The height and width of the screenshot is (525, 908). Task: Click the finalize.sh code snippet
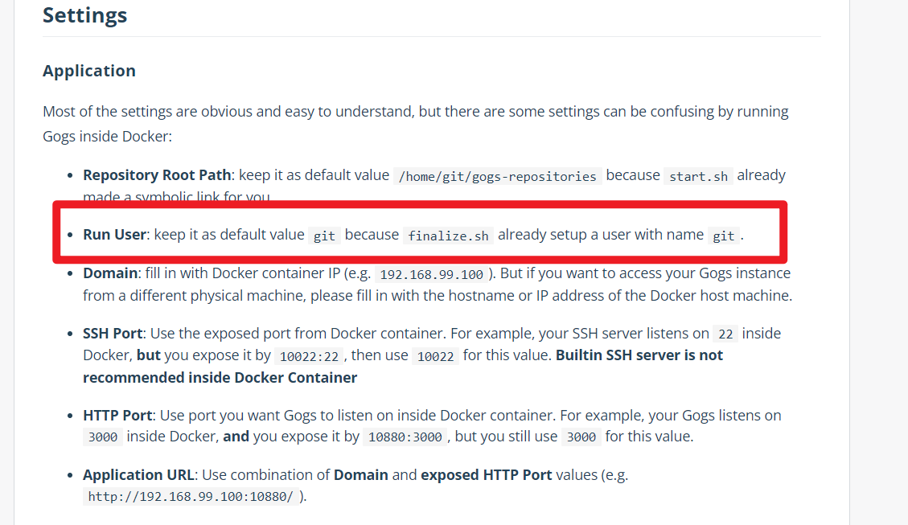click(448, 236)
